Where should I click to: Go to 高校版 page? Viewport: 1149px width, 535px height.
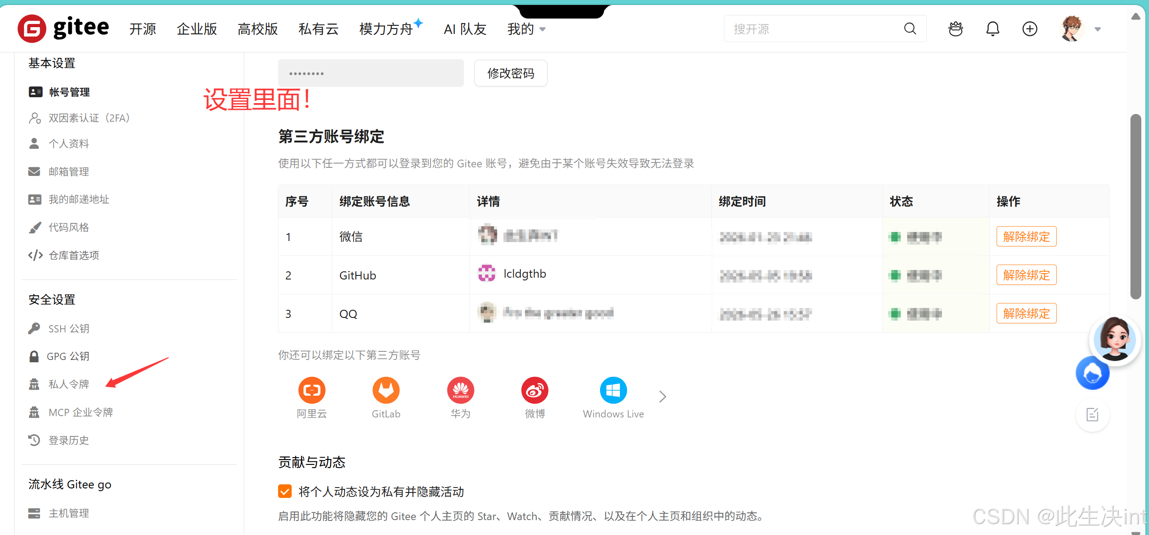(258, 29)
